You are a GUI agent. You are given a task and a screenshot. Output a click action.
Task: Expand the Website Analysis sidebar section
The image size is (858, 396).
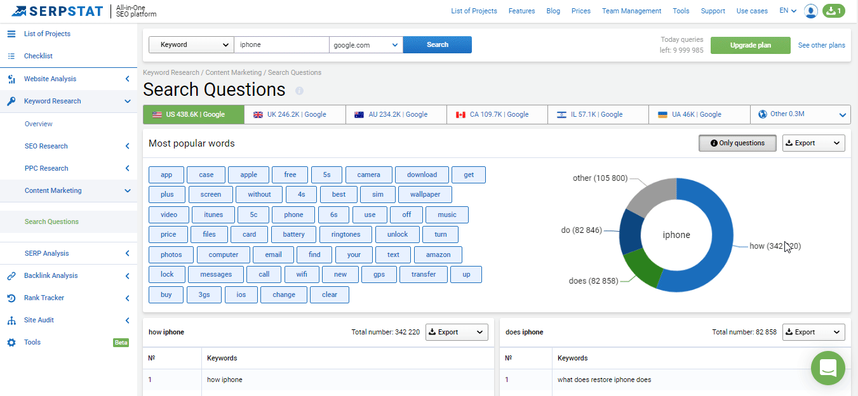(127, 79)
